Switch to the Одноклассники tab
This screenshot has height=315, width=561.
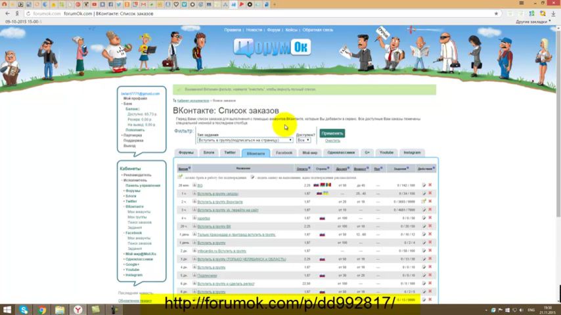(x=341, y=153)
